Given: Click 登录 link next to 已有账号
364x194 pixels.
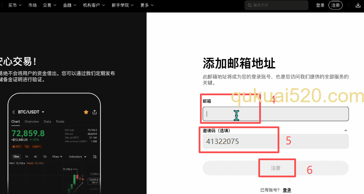Looking at the screenshot, I should pos(287,190).
